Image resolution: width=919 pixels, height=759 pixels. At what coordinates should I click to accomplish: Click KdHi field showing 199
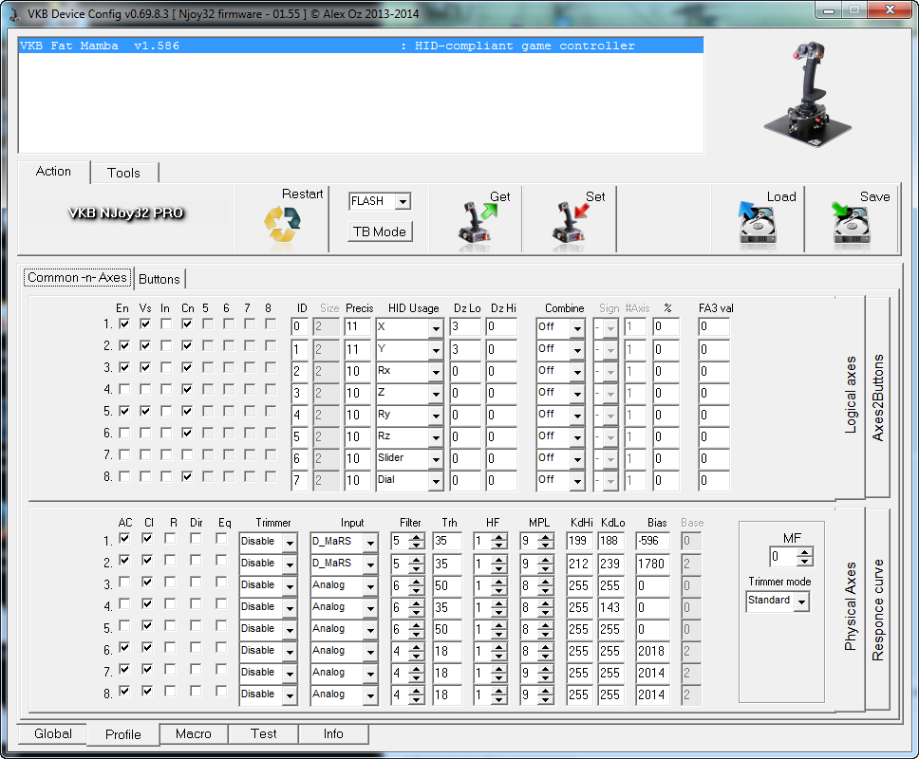(x=580, y=542)
